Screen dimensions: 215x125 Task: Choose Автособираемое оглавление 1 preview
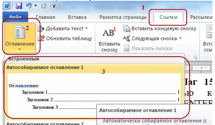pos(94,91)
